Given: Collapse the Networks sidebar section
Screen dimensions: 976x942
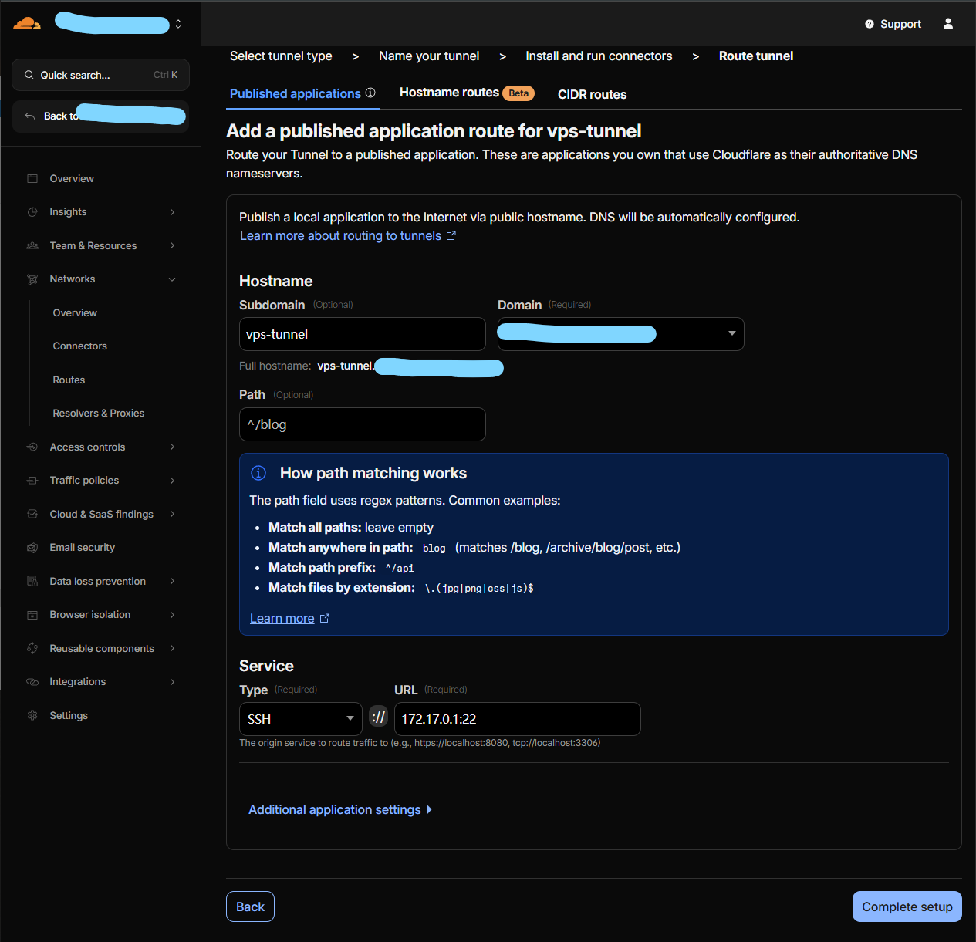Looking at the screenshot, I should (x=172, y=279).
